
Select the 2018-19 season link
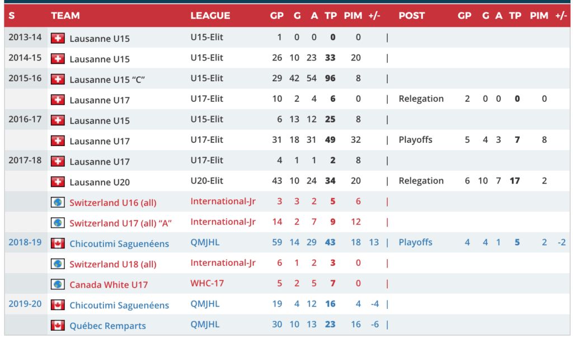tap(25, 242)
